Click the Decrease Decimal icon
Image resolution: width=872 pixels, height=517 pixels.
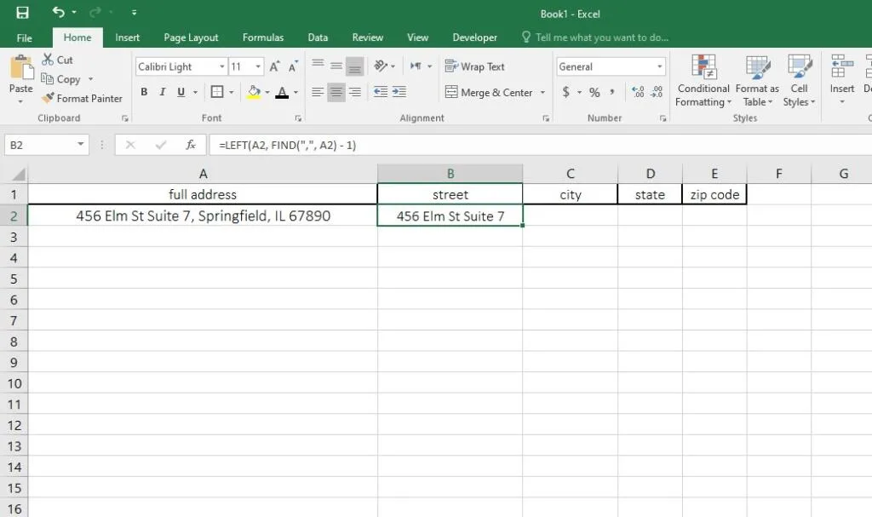pyautogui.click(x=657, y=92)
